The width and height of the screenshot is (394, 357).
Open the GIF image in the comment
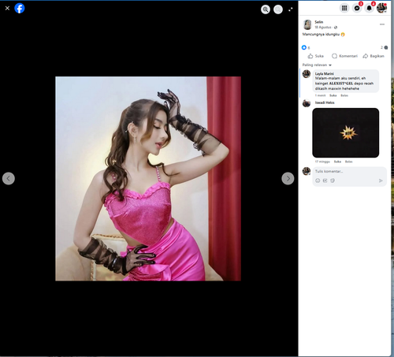tap(346, 132)
